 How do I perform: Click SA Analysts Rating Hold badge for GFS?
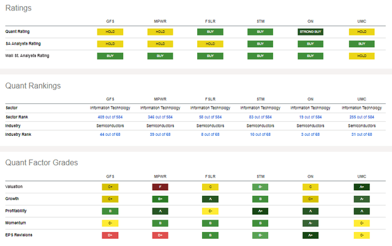tap(110, 43)
